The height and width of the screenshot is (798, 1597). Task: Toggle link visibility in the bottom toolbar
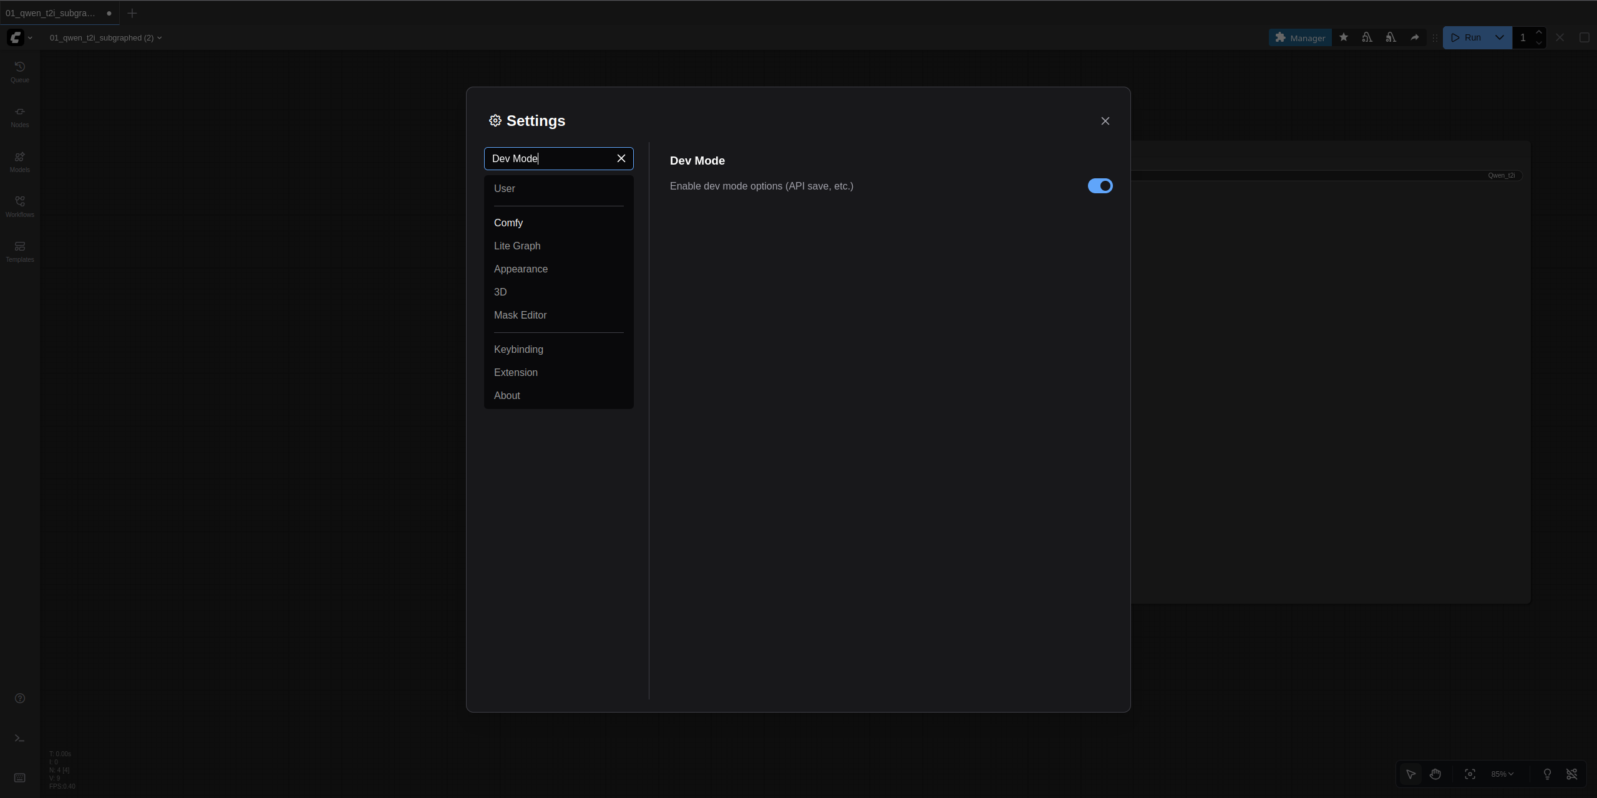click(1571, 774)
